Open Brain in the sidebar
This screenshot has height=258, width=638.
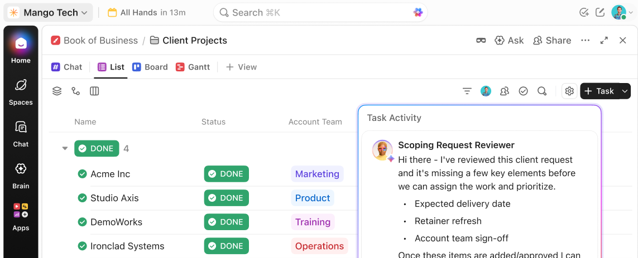[21, 176]
